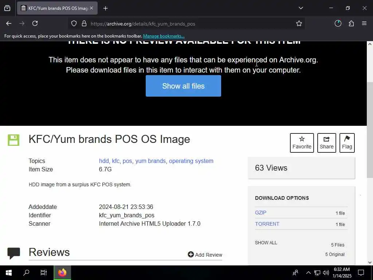This screenshot has width=373, height=280.
Task: Show hidden system tray icons
Action: 308,273
